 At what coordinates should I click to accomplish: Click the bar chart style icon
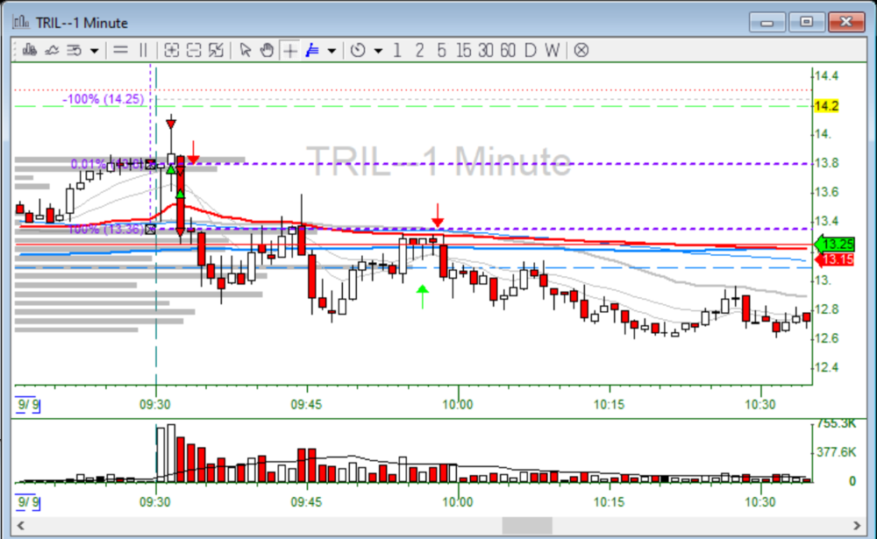click(29, 50)
